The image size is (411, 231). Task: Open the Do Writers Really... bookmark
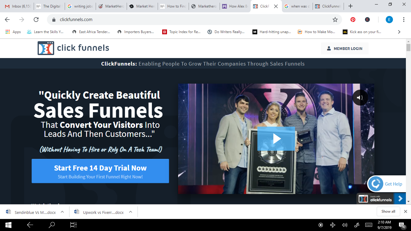[226, 32]
